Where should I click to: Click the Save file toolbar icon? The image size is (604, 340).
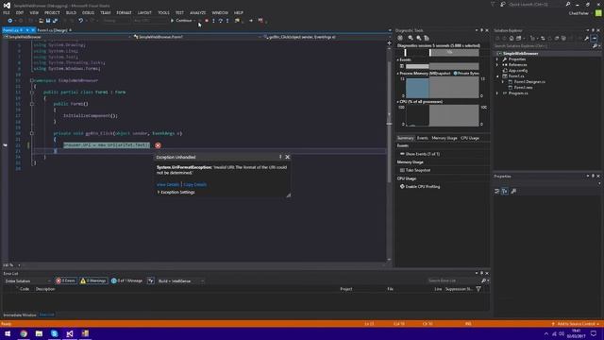pyautogui.click(x=48, y=21)
